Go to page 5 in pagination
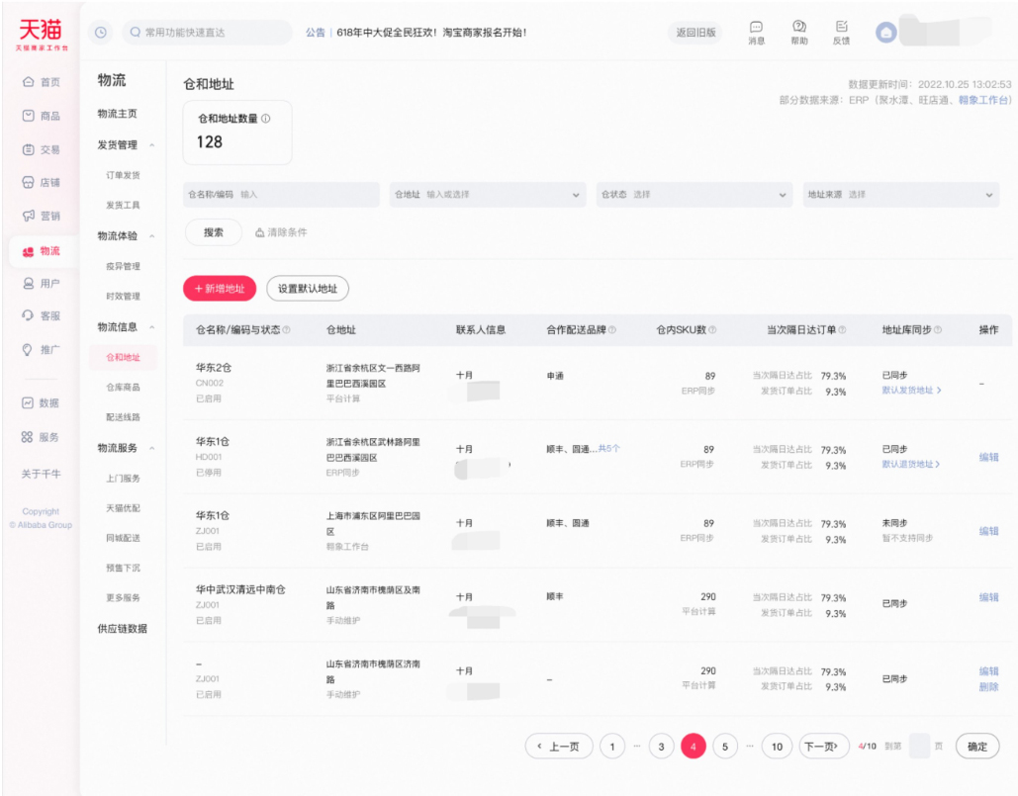 coord(724,747)
